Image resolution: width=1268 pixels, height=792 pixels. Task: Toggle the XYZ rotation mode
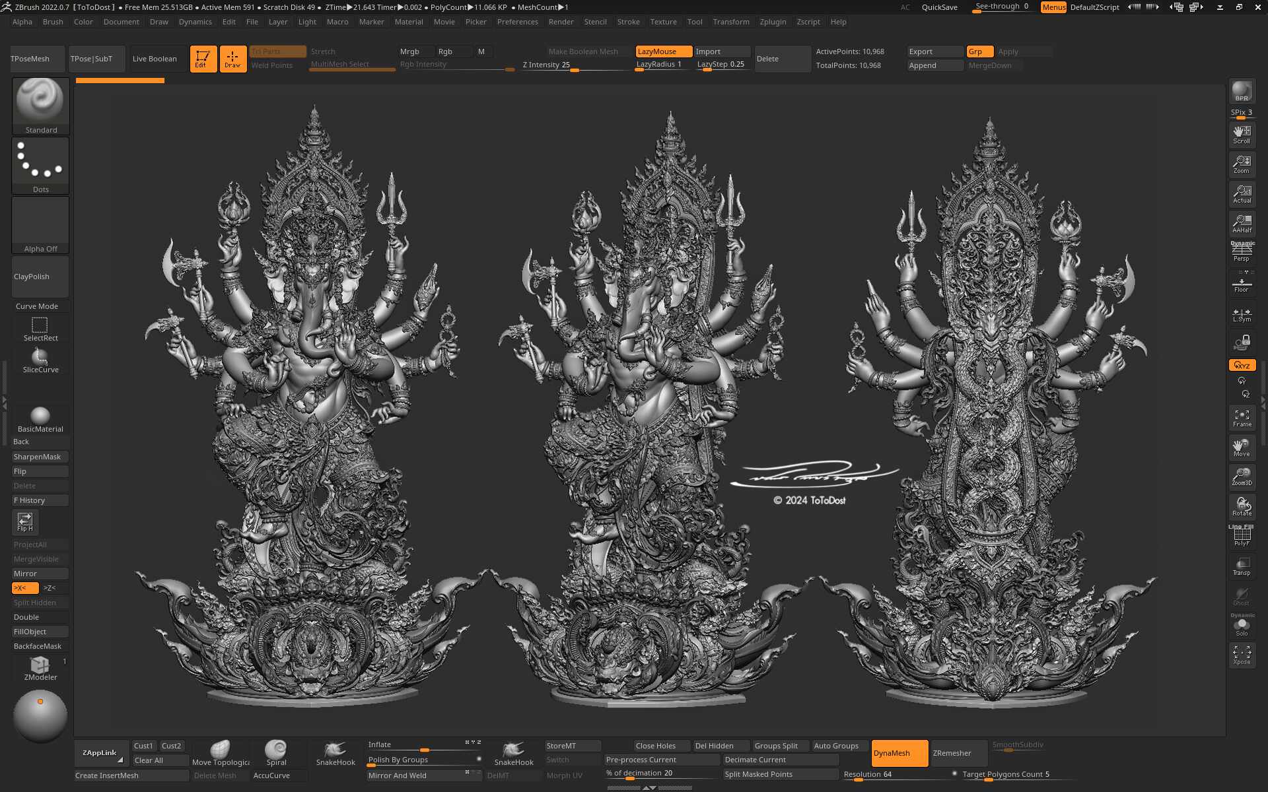tap(1242, 365)
